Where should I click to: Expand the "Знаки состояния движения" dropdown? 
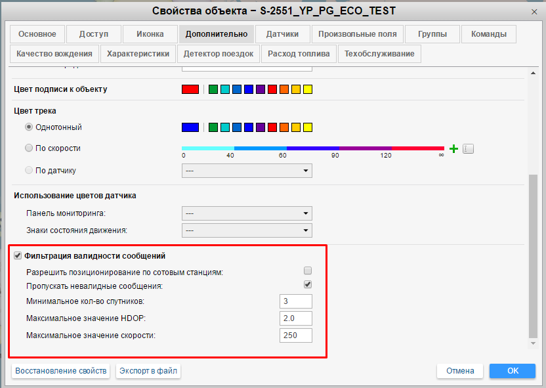(246, 230)
